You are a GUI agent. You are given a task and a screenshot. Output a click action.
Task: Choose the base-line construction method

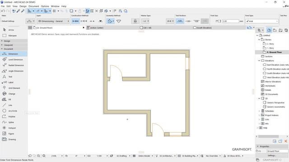click(92, 21)
